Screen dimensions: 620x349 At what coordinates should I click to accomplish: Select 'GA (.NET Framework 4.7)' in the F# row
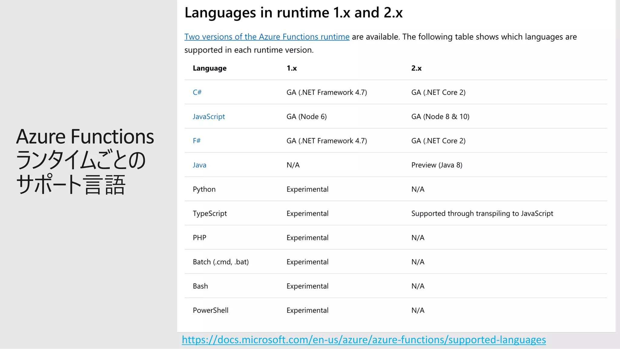(327, 141)
